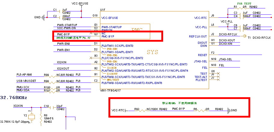Select the Y2 crystal oscillator symbol
Viewport: 274px width, 132px height.
pyautogui.click(x=34, y=117)
